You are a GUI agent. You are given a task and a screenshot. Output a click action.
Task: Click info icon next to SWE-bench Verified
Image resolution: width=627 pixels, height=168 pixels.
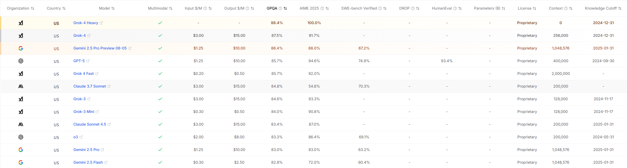tap(380, 8)
